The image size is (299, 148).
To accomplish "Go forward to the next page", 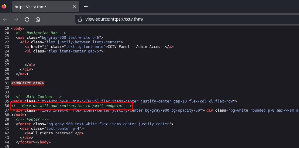I will 16,19.
